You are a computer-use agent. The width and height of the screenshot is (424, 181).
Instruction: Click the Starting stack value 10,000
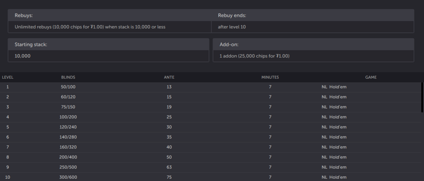tap(22, 56)
